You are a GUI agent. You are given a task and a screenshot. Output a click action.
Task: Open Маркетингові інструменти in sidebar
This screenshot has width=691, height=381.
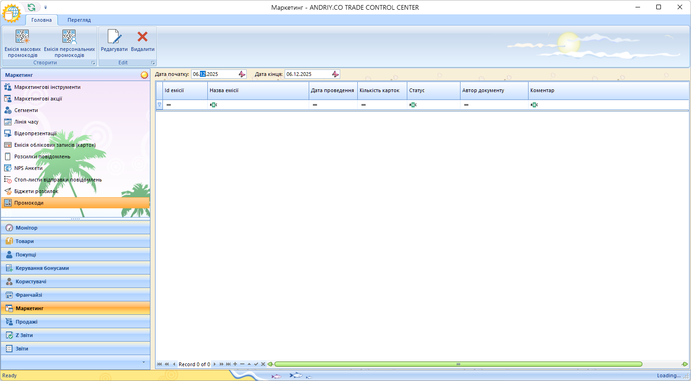click(47, 87)
